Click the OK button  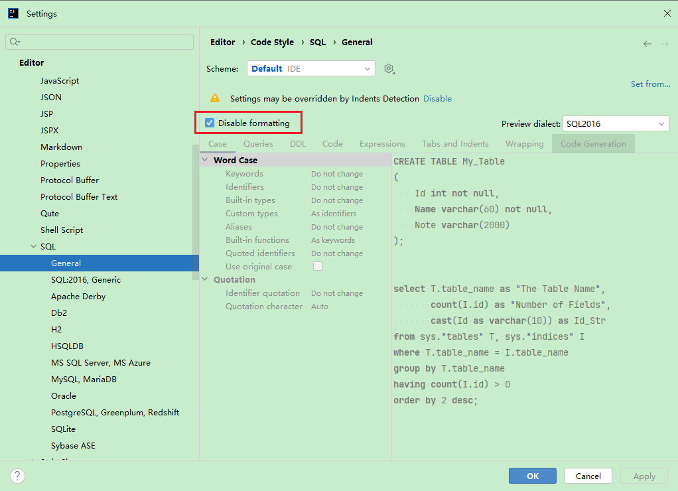click(x=533, y=476)
